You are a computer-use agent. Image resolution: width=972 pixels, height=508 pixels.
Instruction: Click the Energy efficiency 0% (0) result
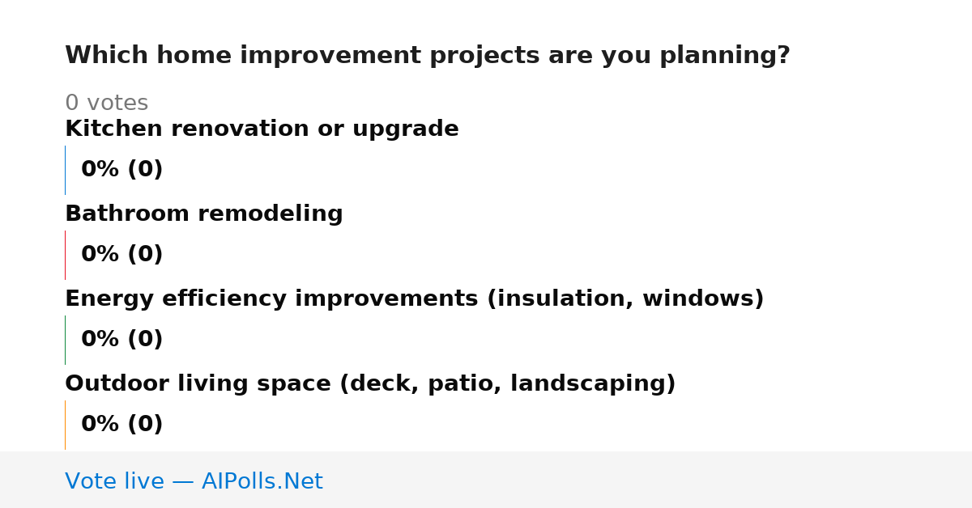click(122, 340)
